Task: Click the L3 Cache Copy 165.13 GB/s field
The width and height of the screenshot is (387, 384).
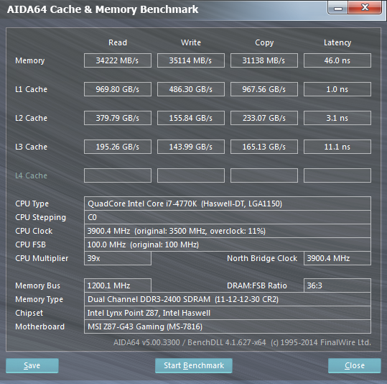Action: click(264, 147)
